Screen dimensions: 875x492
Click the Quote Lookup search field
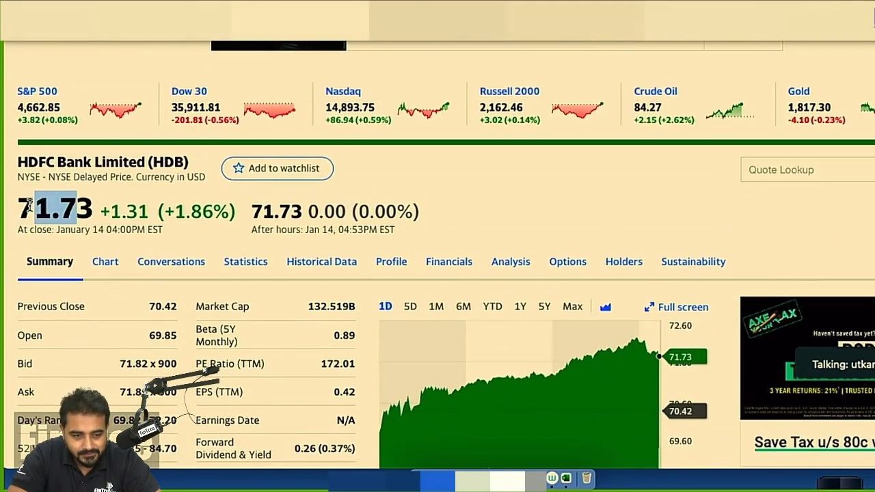[807, 169]
